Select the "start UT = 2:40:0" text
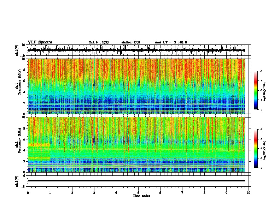 point(171,42)
